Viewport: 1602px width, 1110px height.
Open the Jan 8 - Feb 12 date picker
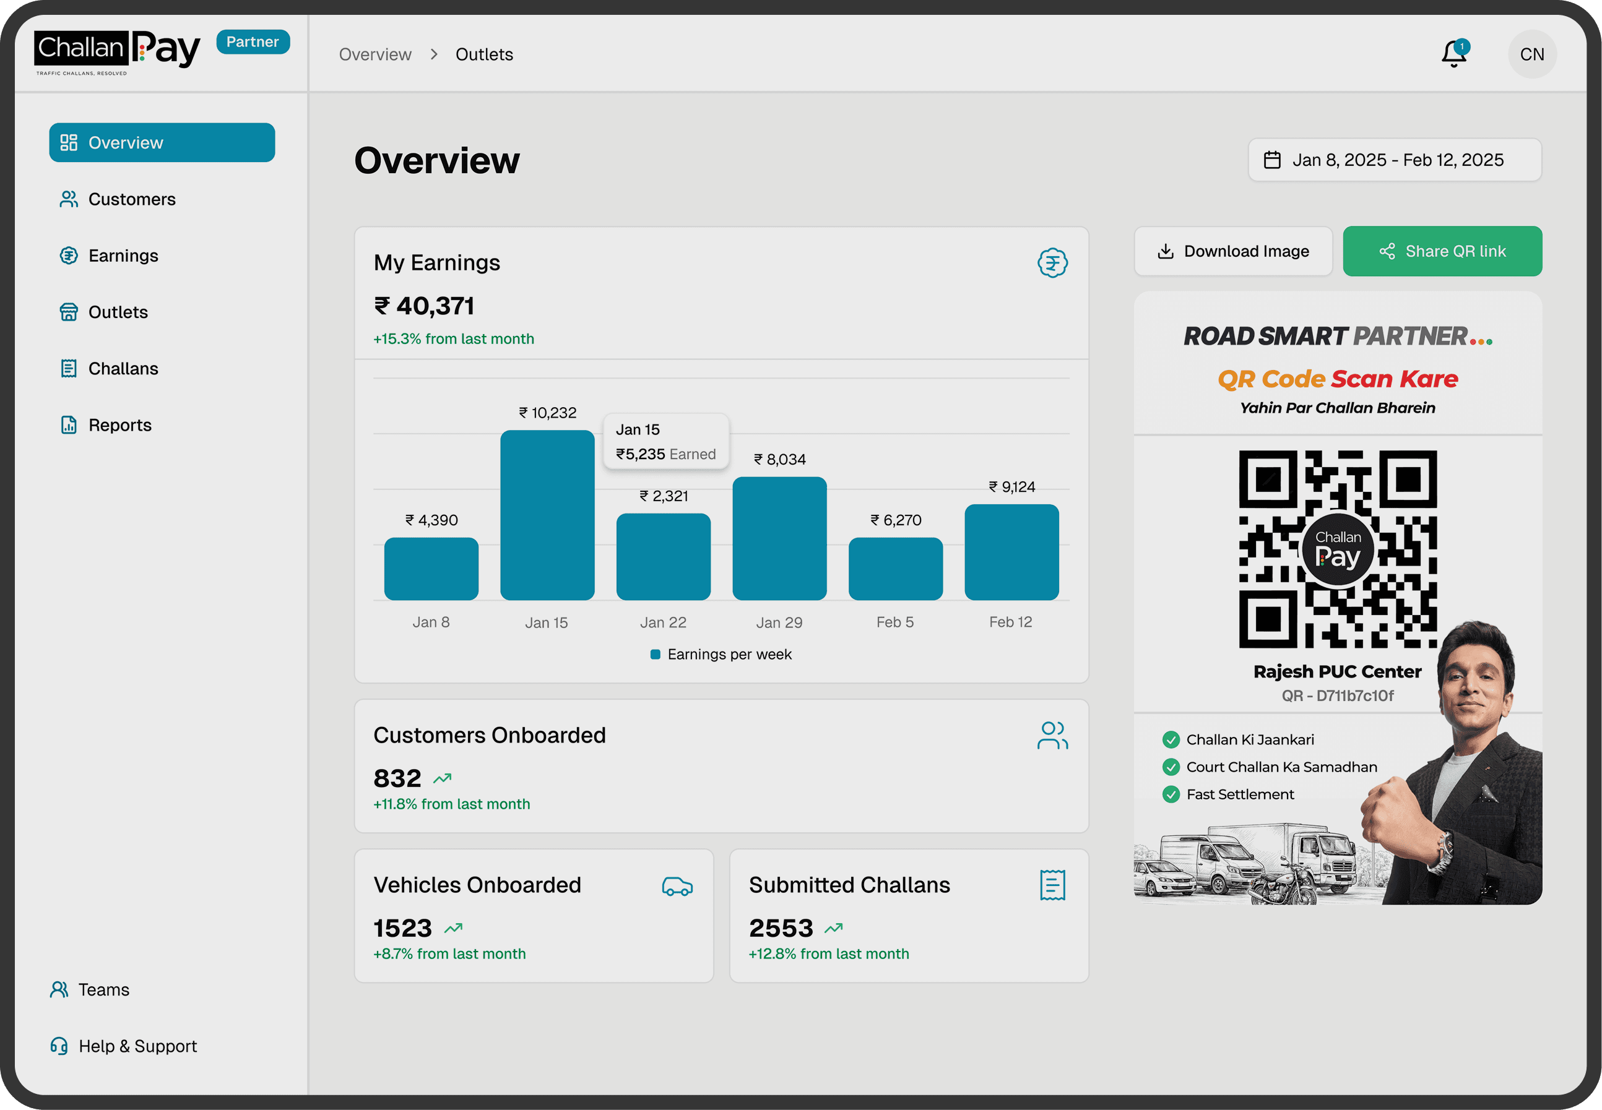[1394, 159]
